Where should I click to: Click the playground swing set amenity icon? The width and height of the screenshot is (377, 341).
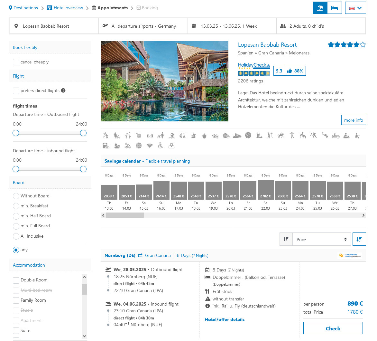(182, 136)
